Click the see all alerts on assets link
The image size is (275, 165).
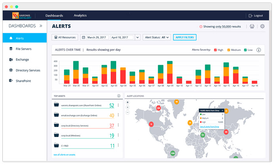pos(64,155)
